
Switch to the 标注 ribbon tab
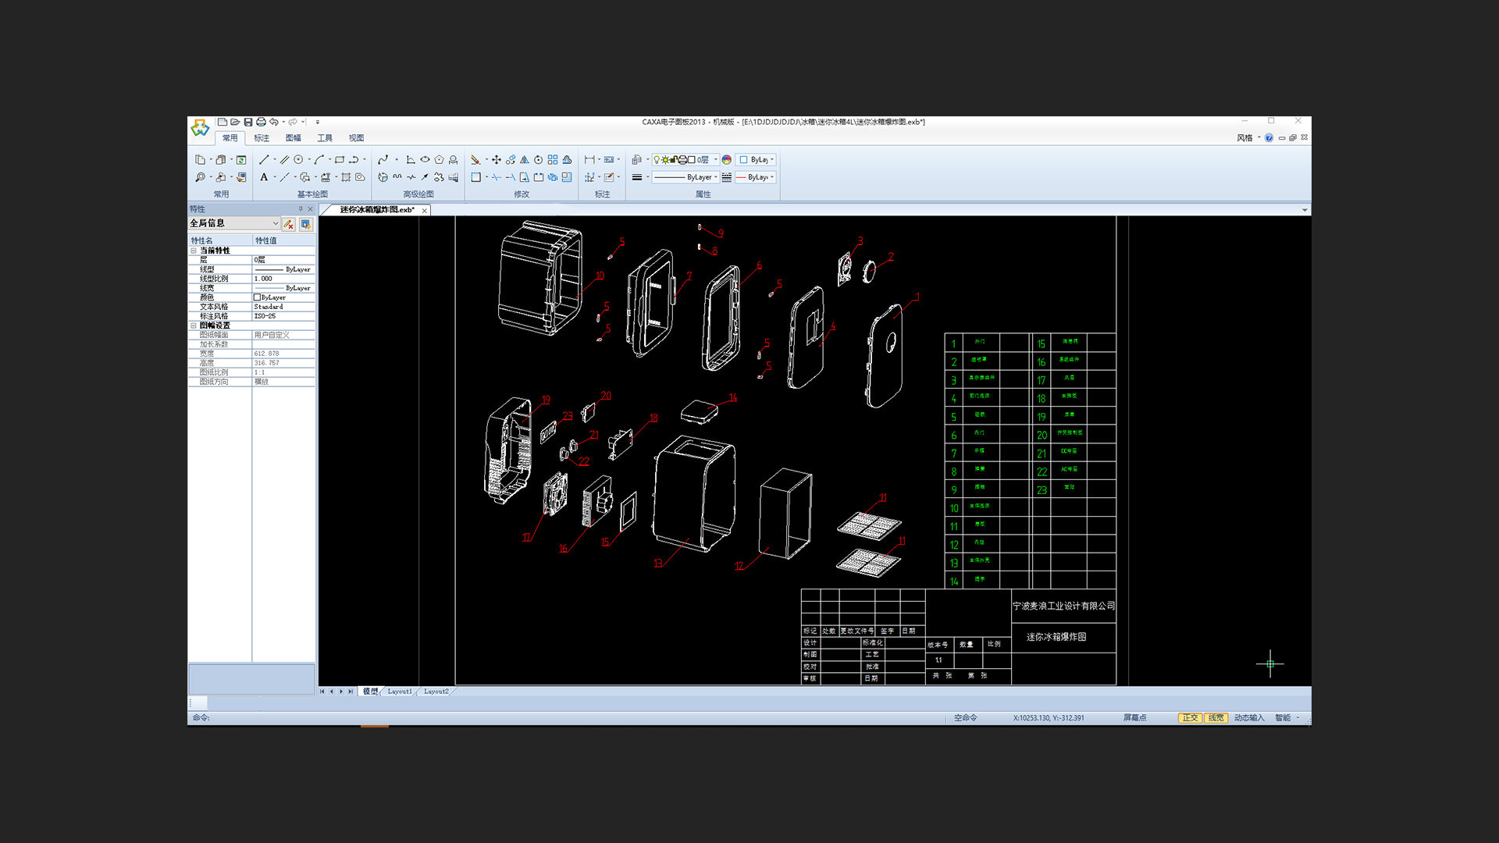262,138
